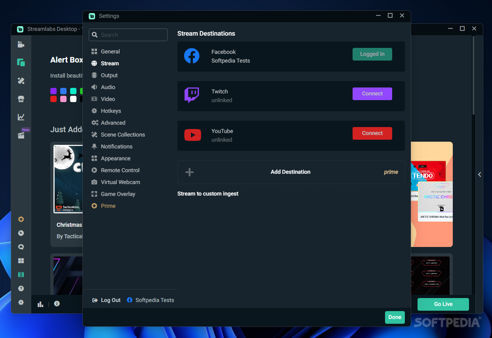Click the magnifier icon in Settings search
The width and height of the screenshot is (492, 338).
pyautogui.click(x=95, y=35)
